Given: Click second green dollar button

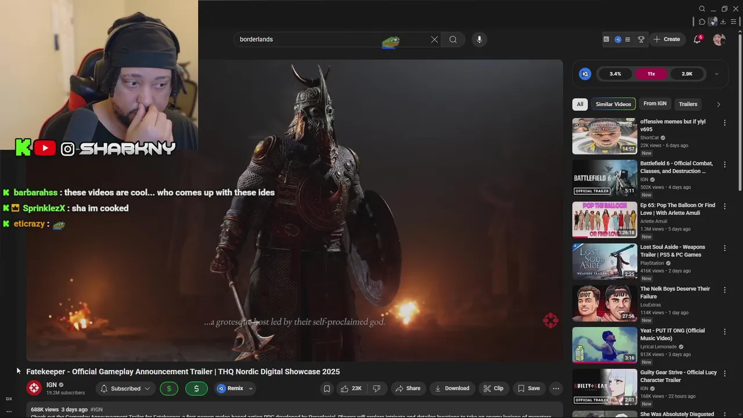Looking at the screenshot, I should (196, 388).
